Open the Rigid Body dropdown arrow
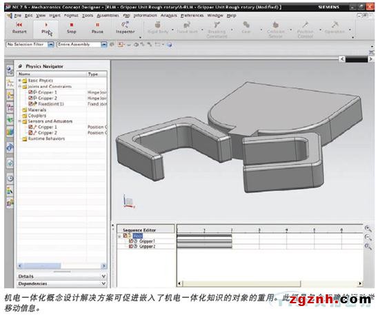 173,30
